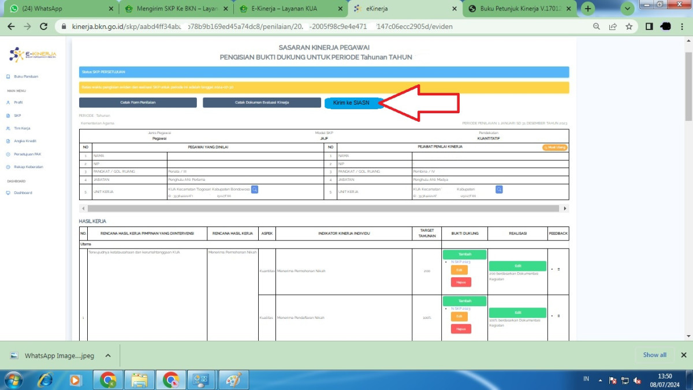The width and height of the screenshot is (693, 390).
Task: Click the Status SKP PERSETUJUAN banner
Action: 324,72
